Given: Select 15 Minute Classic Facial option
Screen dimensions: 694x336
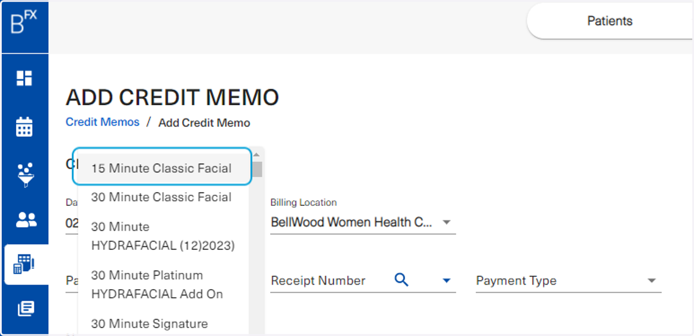Looking at the screenshot, I should pyautogui.click(x=162, y=168).
